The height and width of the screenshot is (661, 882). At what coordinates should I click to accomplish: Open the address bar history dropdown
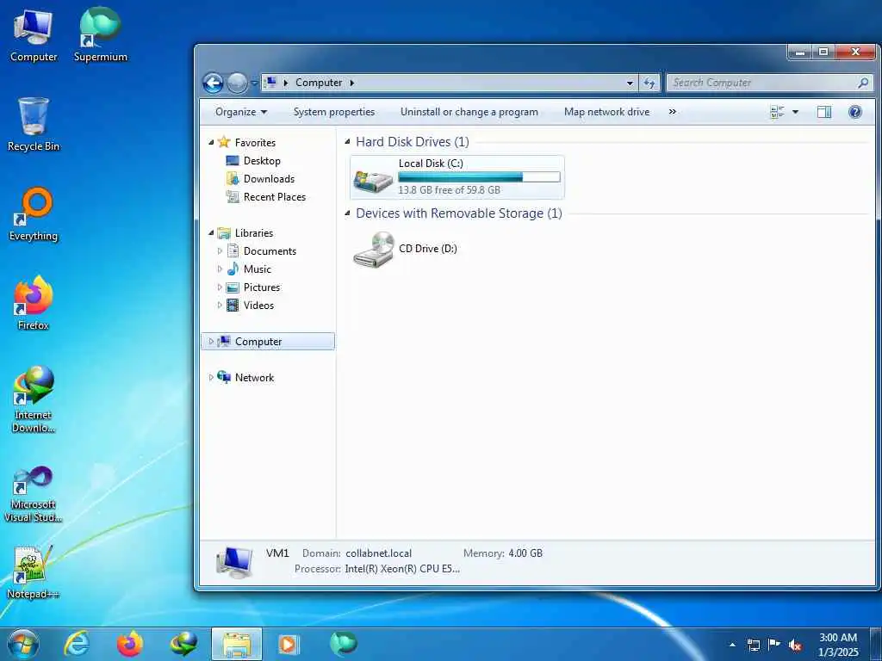630,83
